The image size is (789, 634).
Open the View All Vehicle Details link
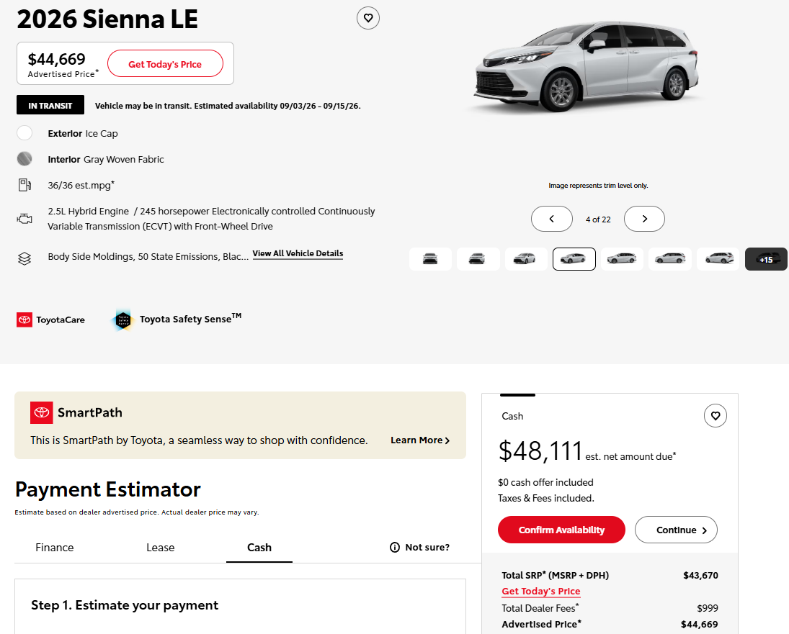point(298,254)
